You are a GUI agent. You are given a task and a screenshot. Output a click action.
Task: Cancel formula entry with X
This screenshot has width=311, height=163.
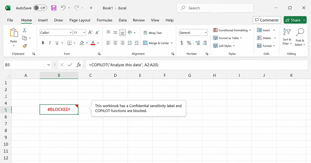(x=62, y=65)
